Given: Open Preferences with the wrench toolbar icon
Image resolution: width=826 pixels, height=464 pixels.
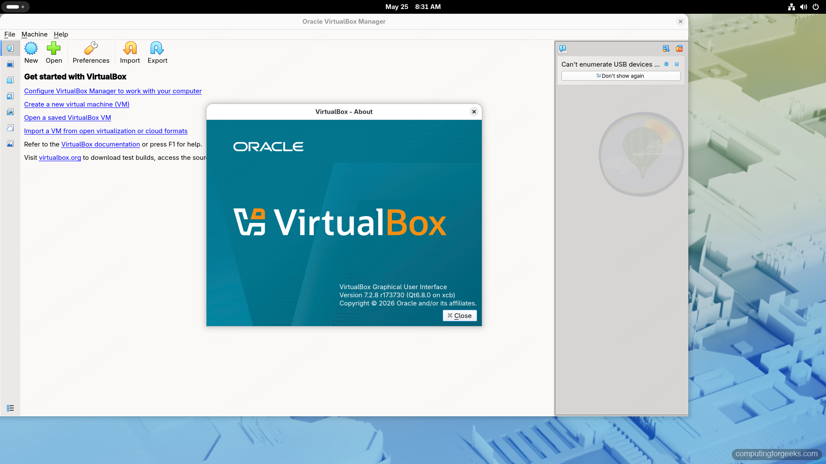Looking at the screenshot, I should click(x=91, y=52).
